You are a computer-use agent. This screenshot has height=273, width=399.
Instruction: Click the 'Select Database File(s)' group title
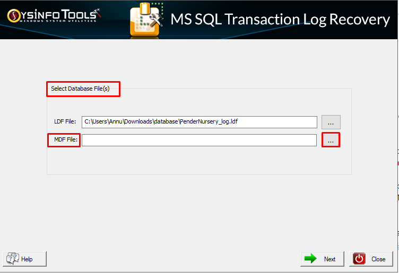click(x=80, y=89)
